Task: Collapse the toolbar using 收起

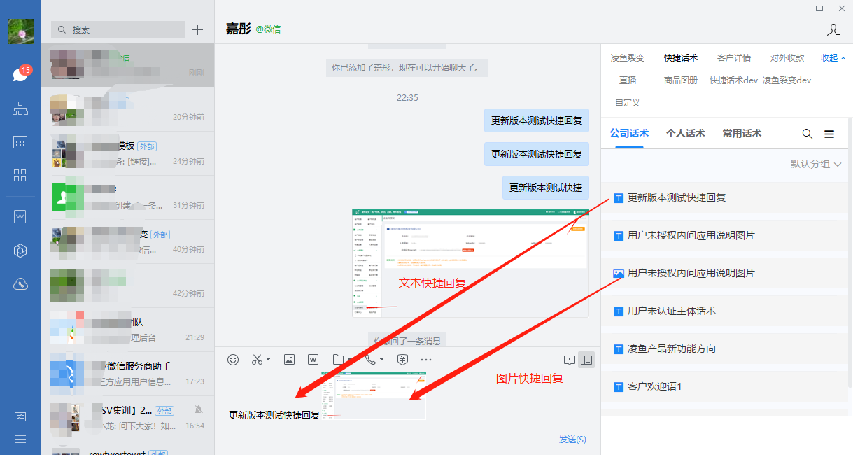Action: click(833, 58)
